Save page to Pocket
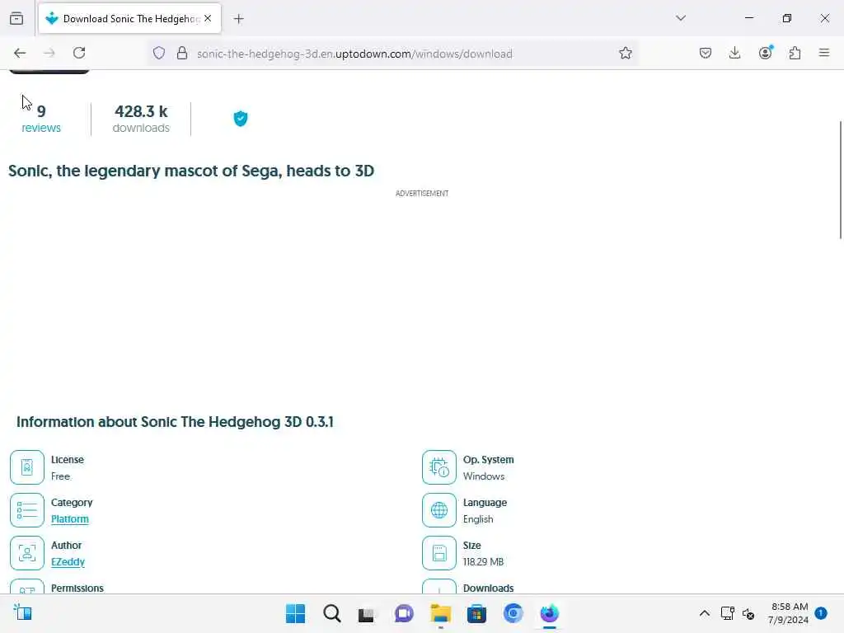 coord(706,53)
